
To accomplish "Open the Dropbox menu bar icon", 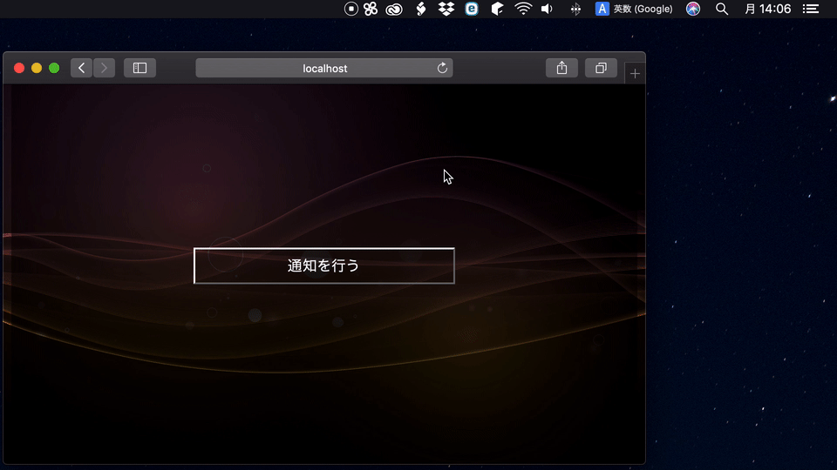I will (x=446, y=9).
